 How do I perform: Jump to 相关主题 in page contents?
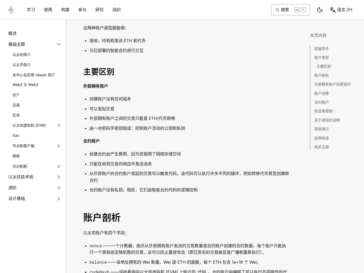point(322,147)
